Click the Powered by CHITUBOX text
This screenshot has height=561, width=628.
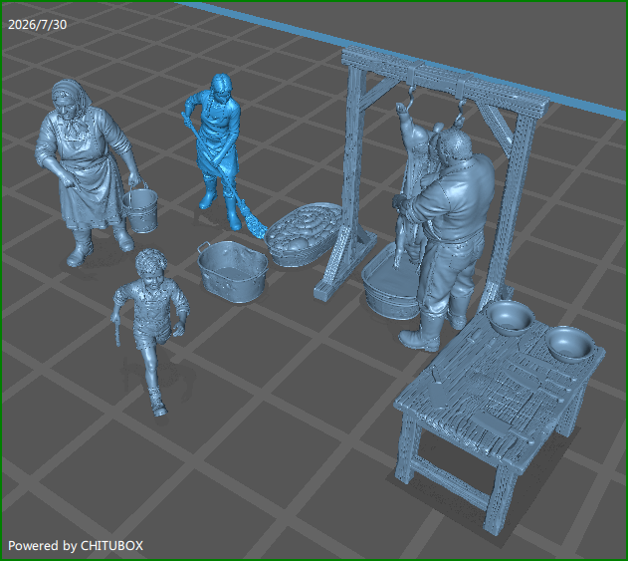click(x=76, y=546)
